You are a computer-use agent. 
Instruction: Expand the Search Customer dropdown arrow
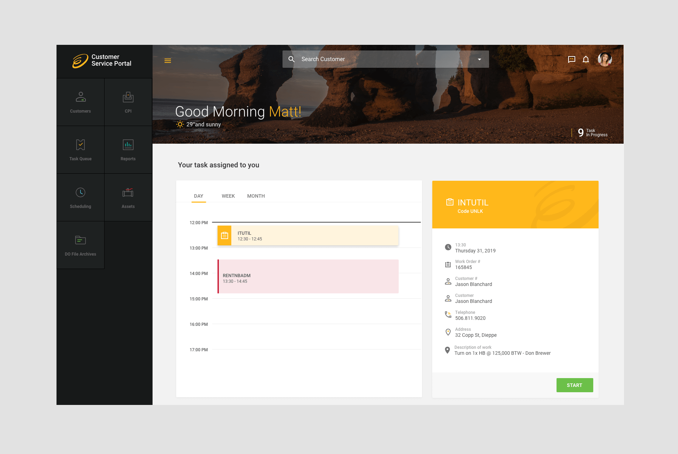[x=480, y=59]
